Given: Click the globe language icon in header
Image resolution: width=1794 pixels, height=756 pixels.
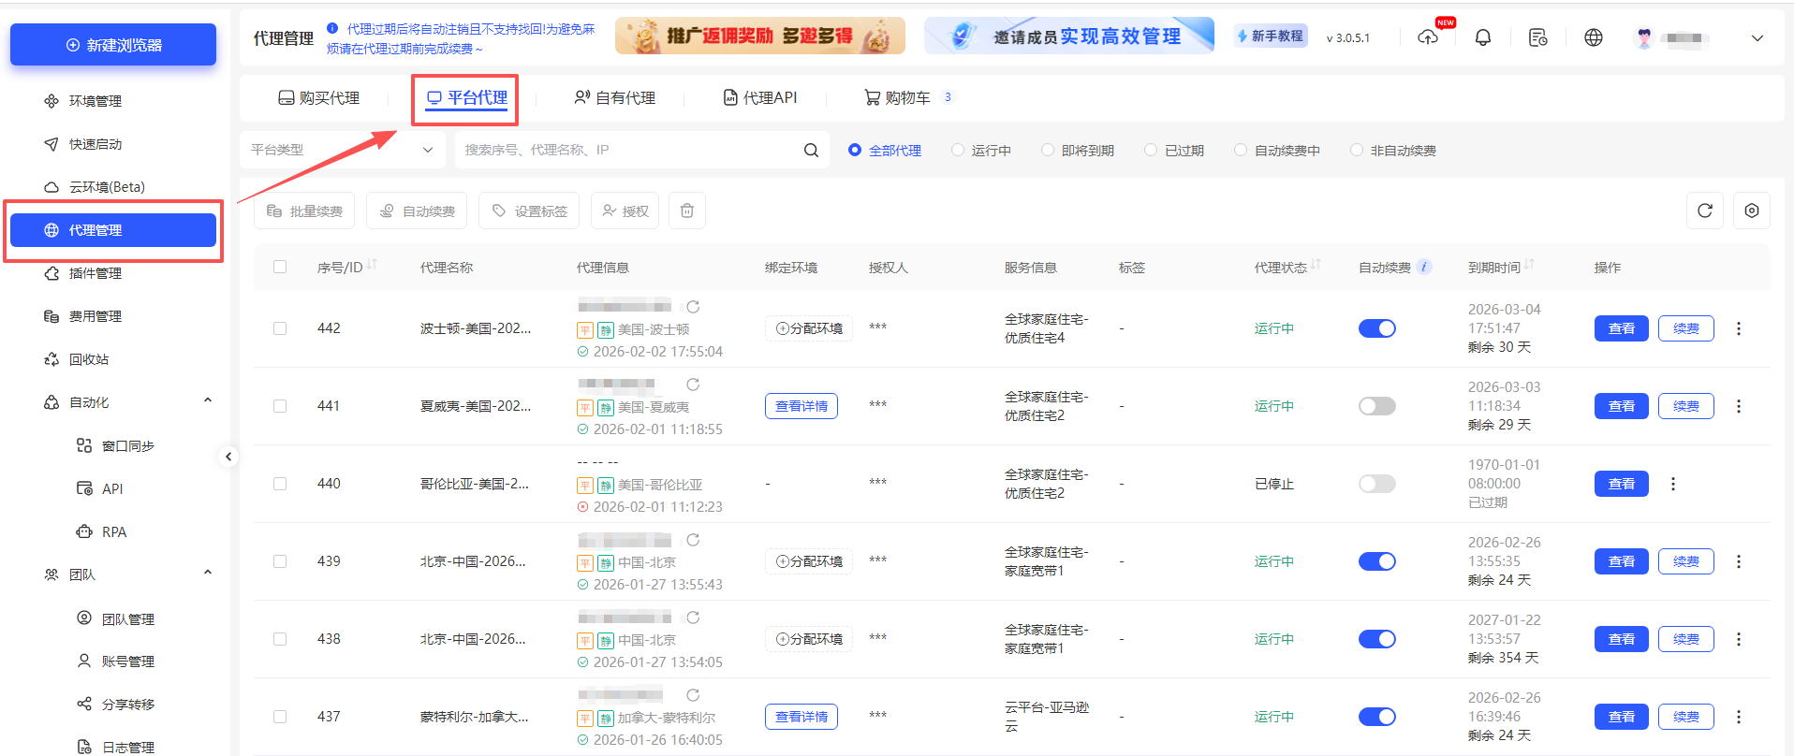Looking at the screenshot, I should pos(1594,37).
